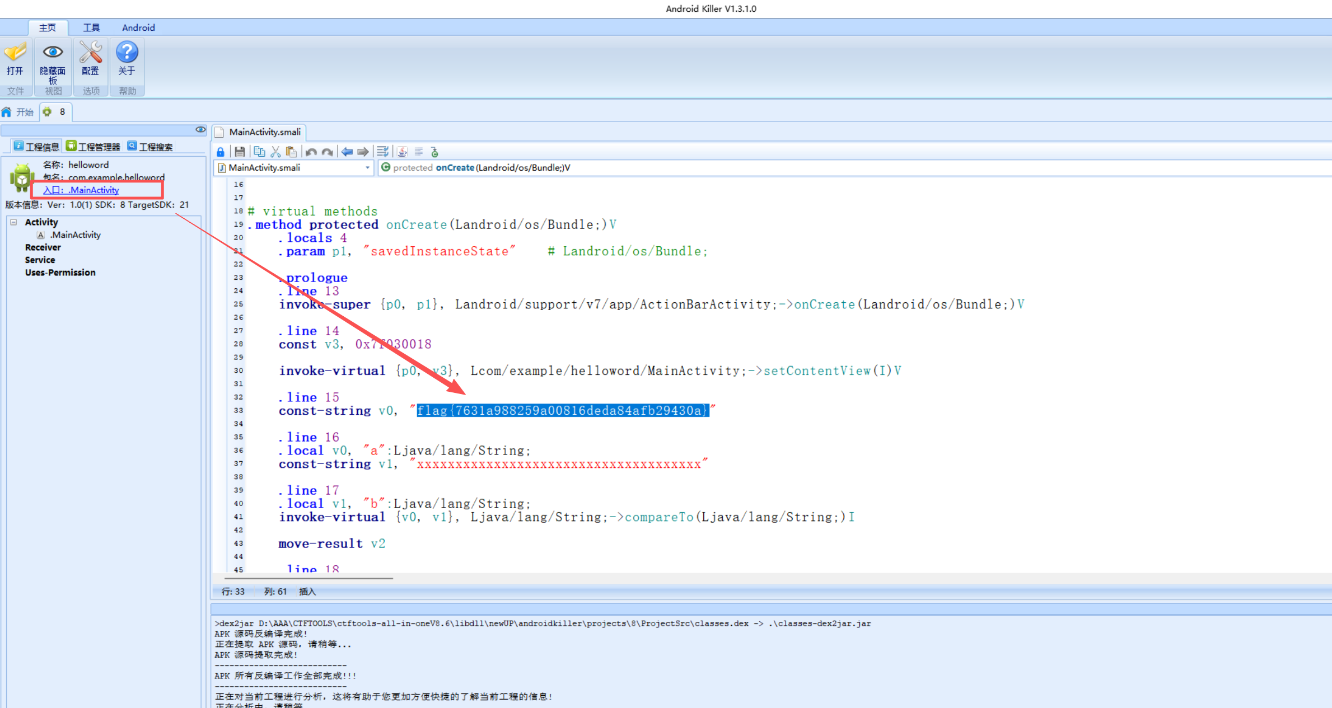This screenshot has width=1332, height=708.
Task: Save file with the floppy disk icon
Action: pos(240,152)
